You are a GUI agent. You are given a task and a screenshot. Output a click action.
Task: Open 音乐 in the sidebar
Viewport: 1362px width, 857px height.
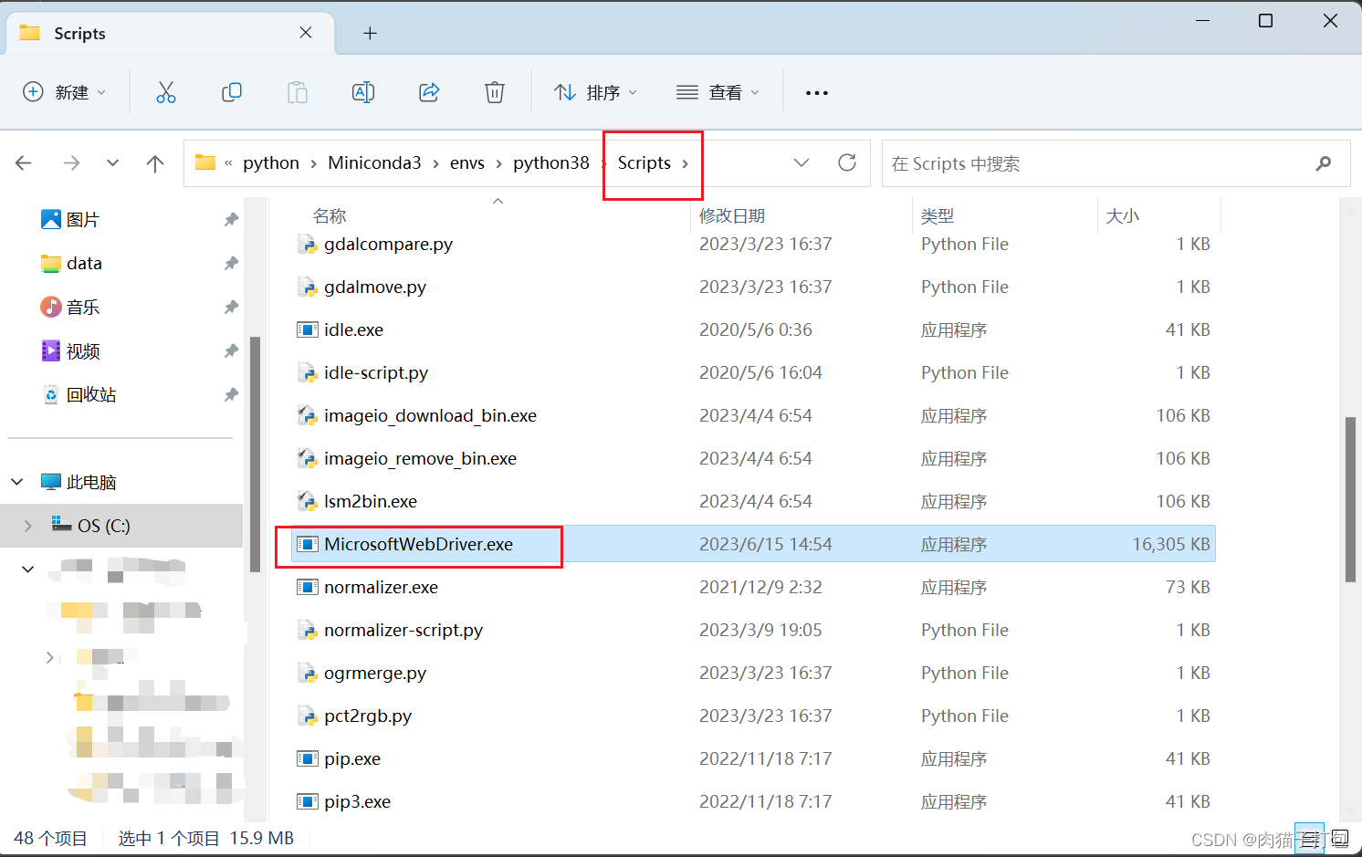click(x=82, y=307)
